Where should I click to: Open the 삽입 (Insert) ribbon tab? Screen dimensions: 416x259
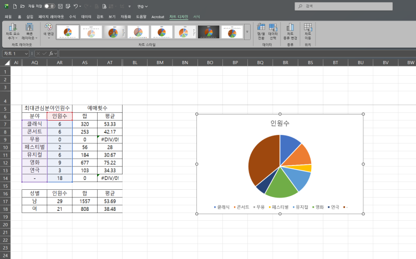click(x=30, y=17)
